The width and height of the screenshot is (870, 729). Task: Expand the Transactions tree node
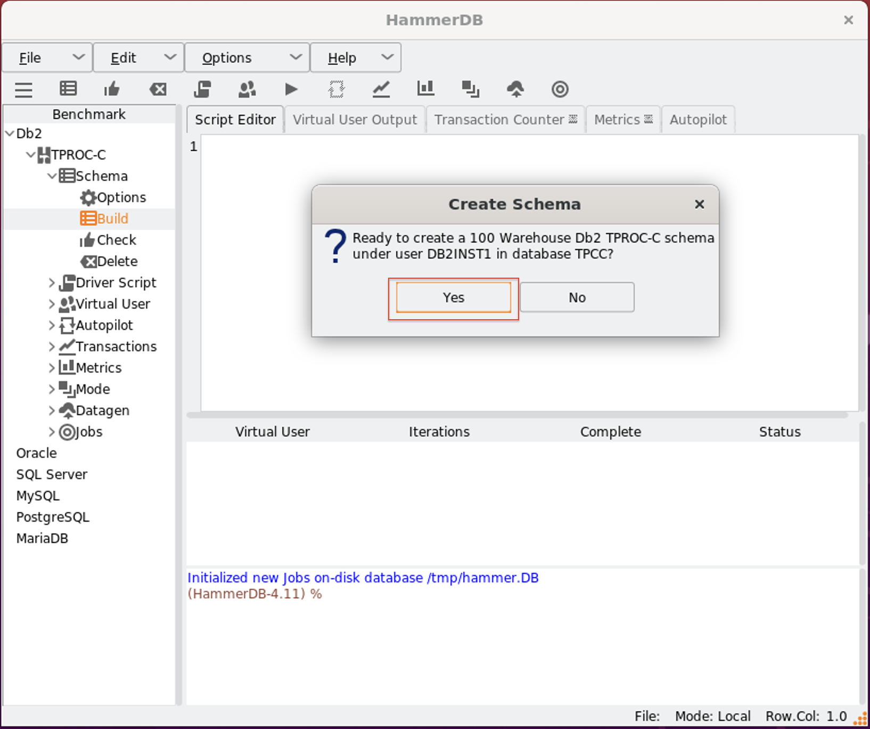[52, 346]
